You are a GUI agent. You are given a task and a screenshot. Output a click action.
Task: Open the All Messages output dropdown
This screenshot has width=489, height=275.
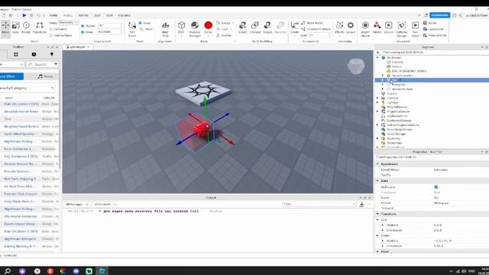76,204
